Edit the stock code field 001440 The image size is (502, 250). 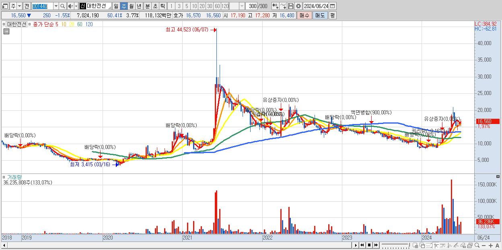pyautogui.click(x=42, y=6)
